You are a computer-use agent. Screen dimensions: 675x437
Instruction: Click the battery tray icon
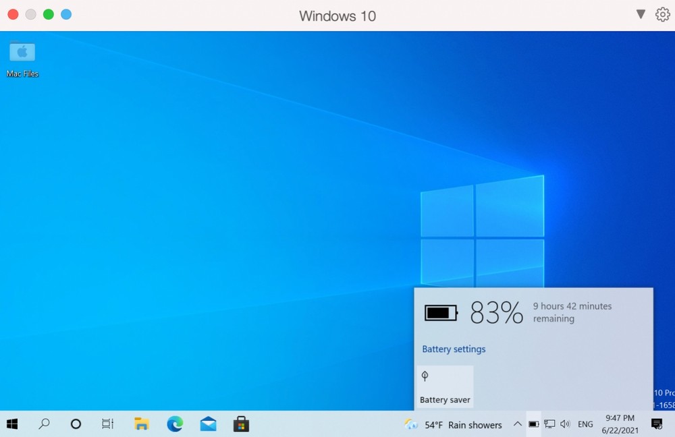point(534,424)
